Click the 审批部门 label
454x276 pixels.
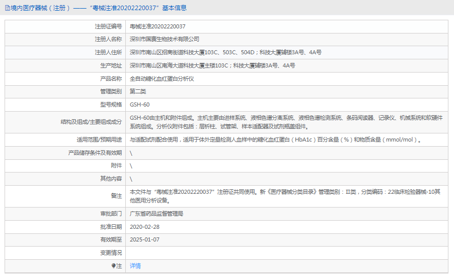click(x=111, y=214)
